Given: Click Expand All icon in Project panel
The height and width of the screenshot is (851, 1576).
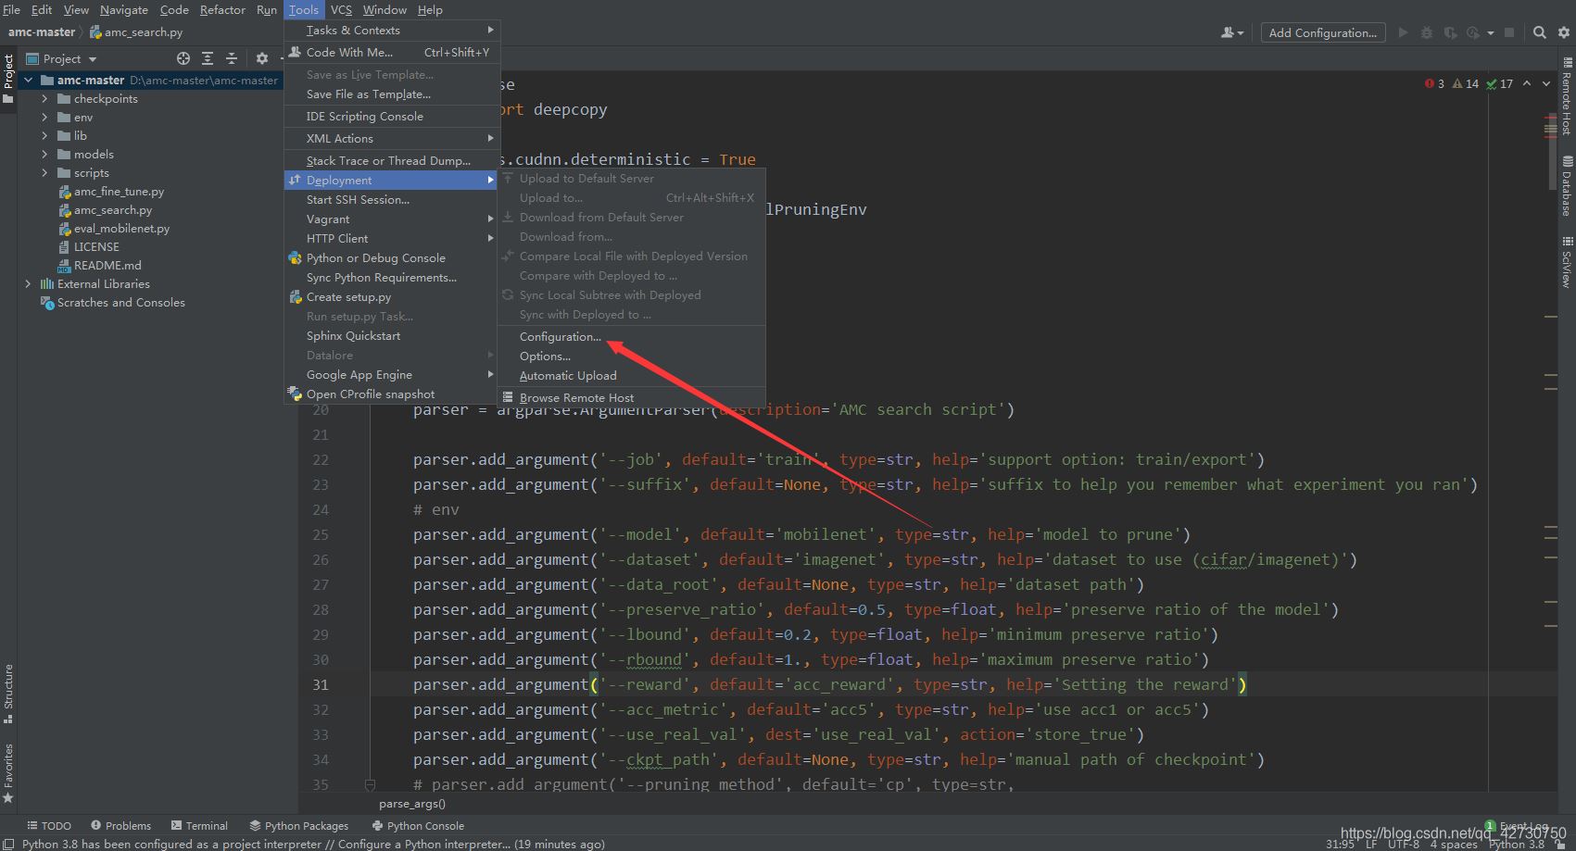Looking at the screenshot, I should tap(208, 58).
